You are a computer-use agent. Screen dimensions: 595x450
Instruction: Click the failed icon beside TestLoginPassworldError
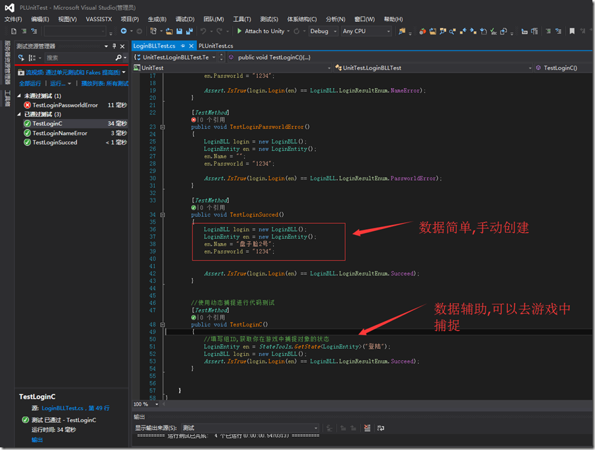[x=27, y=105]
